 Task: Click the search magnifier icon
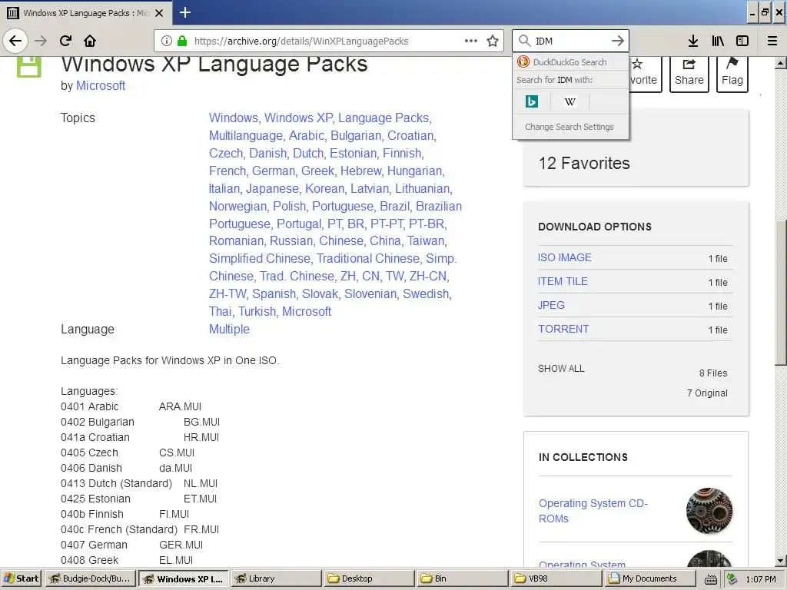[524, 41]
